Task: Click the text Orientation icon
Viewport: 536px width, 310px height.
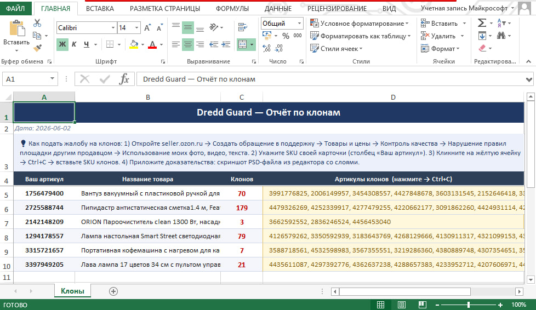Action: pos(214,27)
